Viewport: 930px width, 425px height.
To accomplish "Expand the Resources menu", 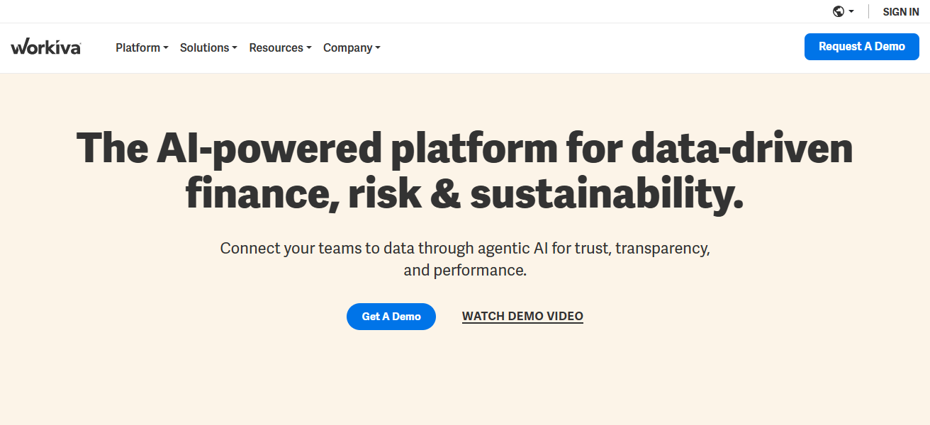I will (x=276, y=47).
